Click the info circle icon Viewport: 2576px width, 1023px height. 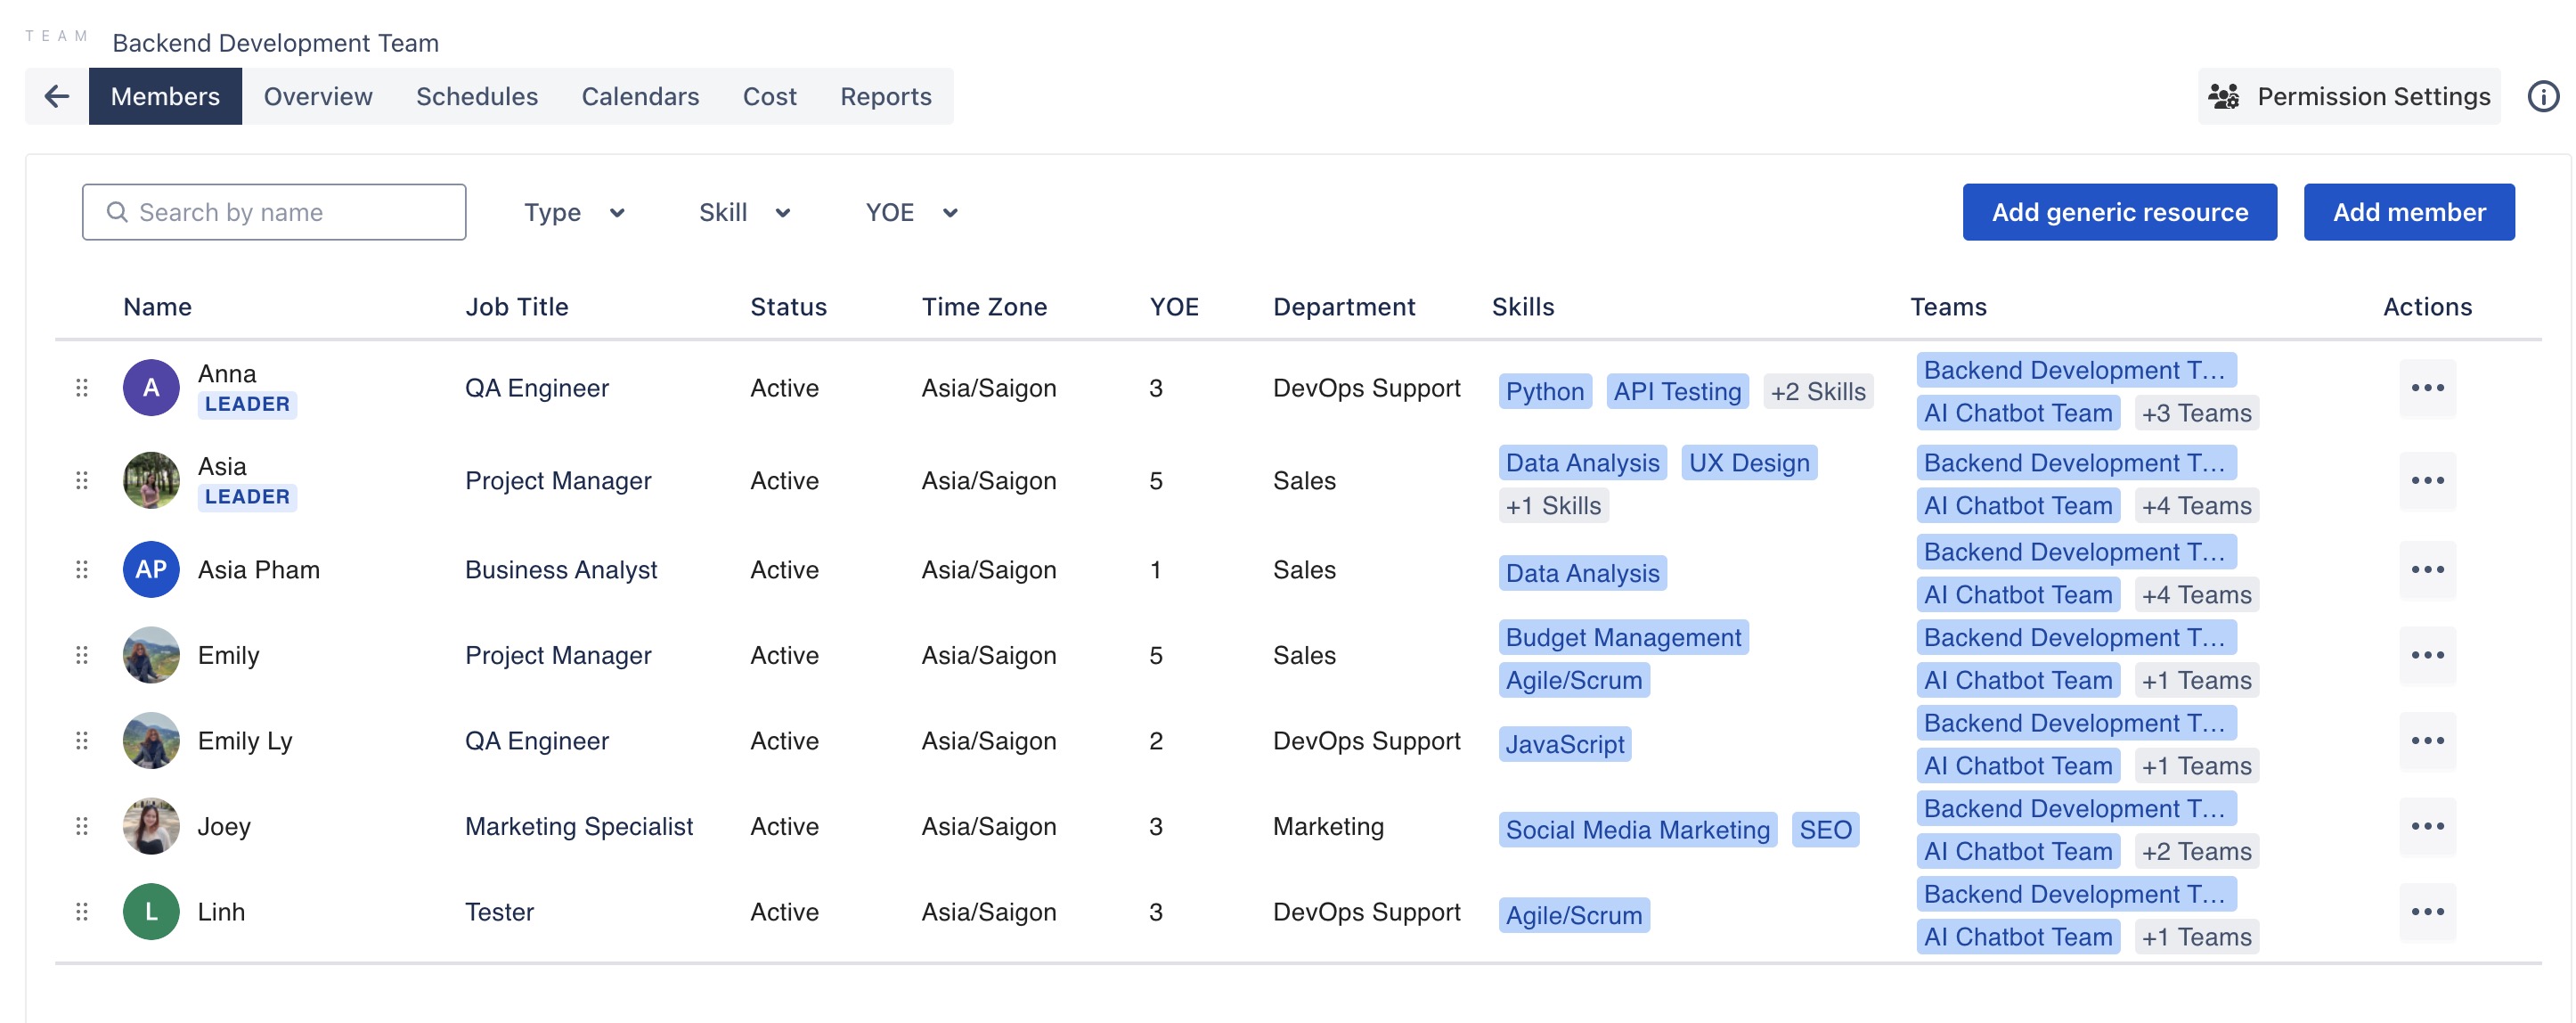pos(2542,96)
